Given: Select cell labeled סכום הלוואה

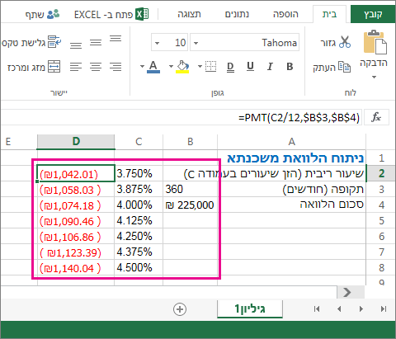Looking at the screenshot, I should tap(292, 205).
